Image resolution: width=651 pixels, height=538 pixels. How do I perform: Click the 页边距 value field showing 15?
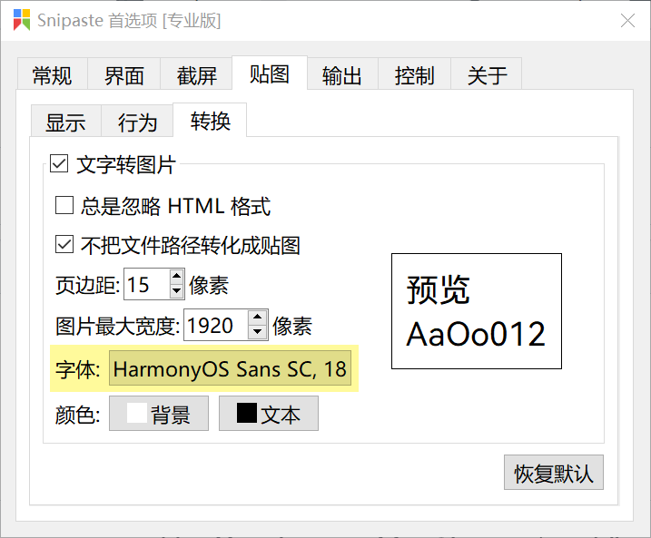point(146,284)
